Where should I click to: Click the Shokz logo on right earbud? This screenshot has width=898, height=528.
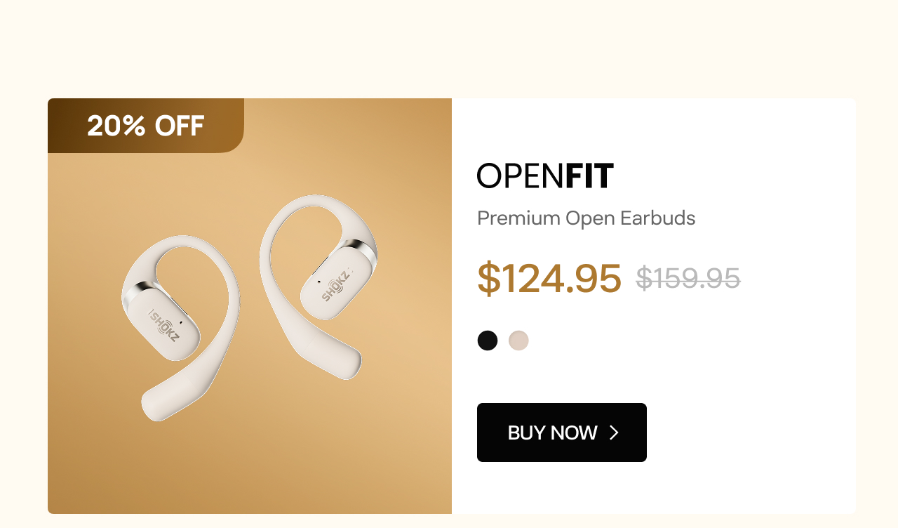pos(337,284)
